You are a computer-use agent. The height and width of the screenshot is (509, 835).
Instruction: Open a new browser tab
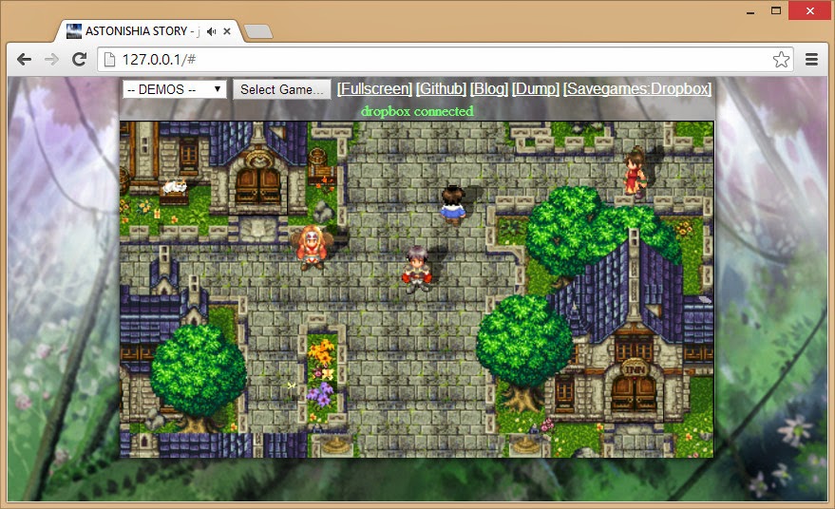click(x=257, y=31)
